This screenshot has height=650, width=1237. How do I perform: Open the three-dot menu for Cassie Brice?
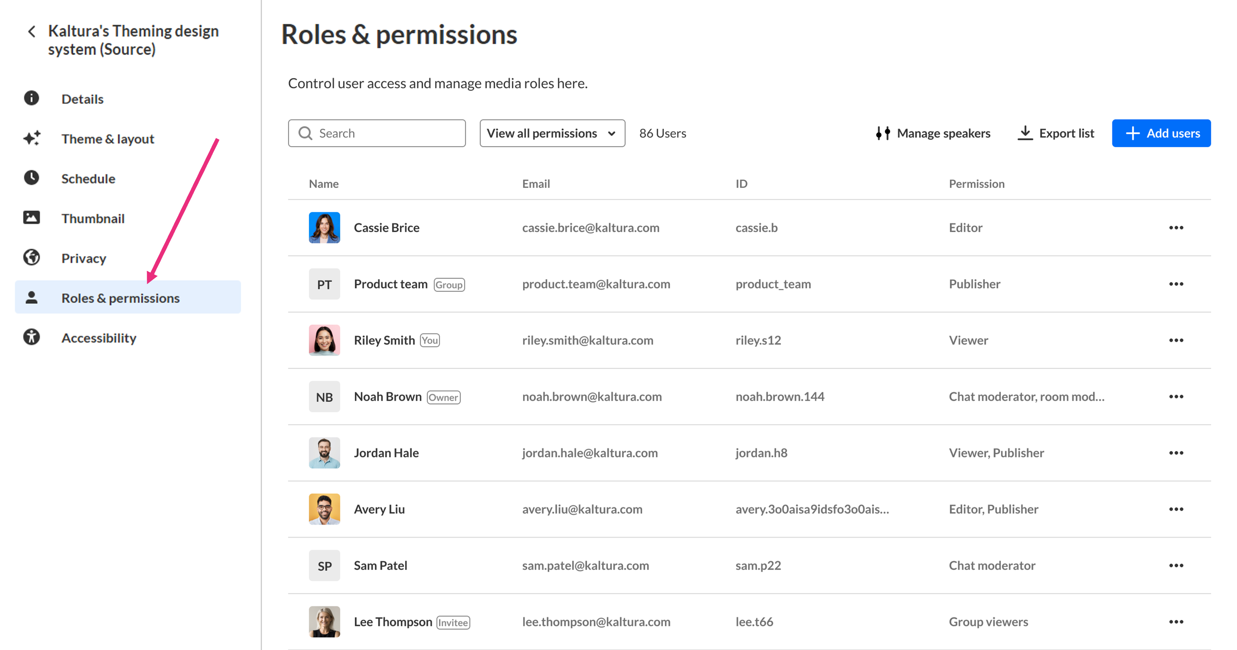click(x=1175, y=227)
